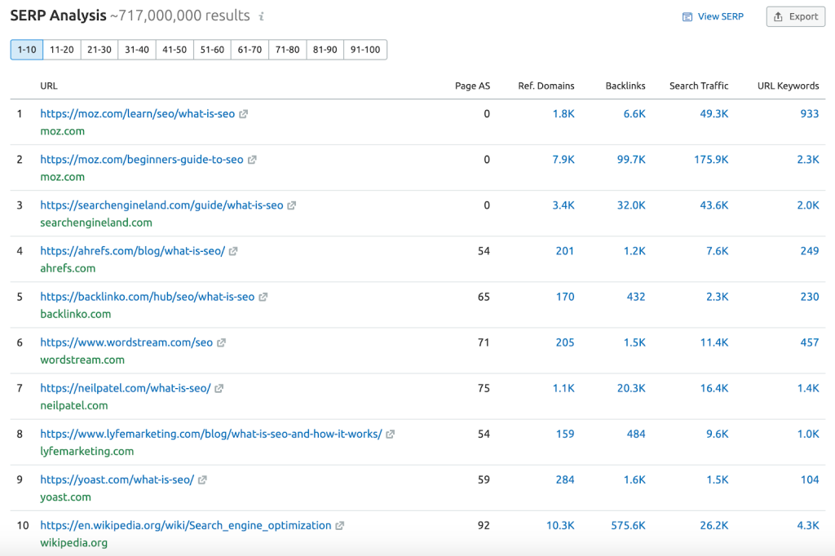Click Backlinks value 575.6K for Wikipedia
835x556 pixels.
pos(628,526)
